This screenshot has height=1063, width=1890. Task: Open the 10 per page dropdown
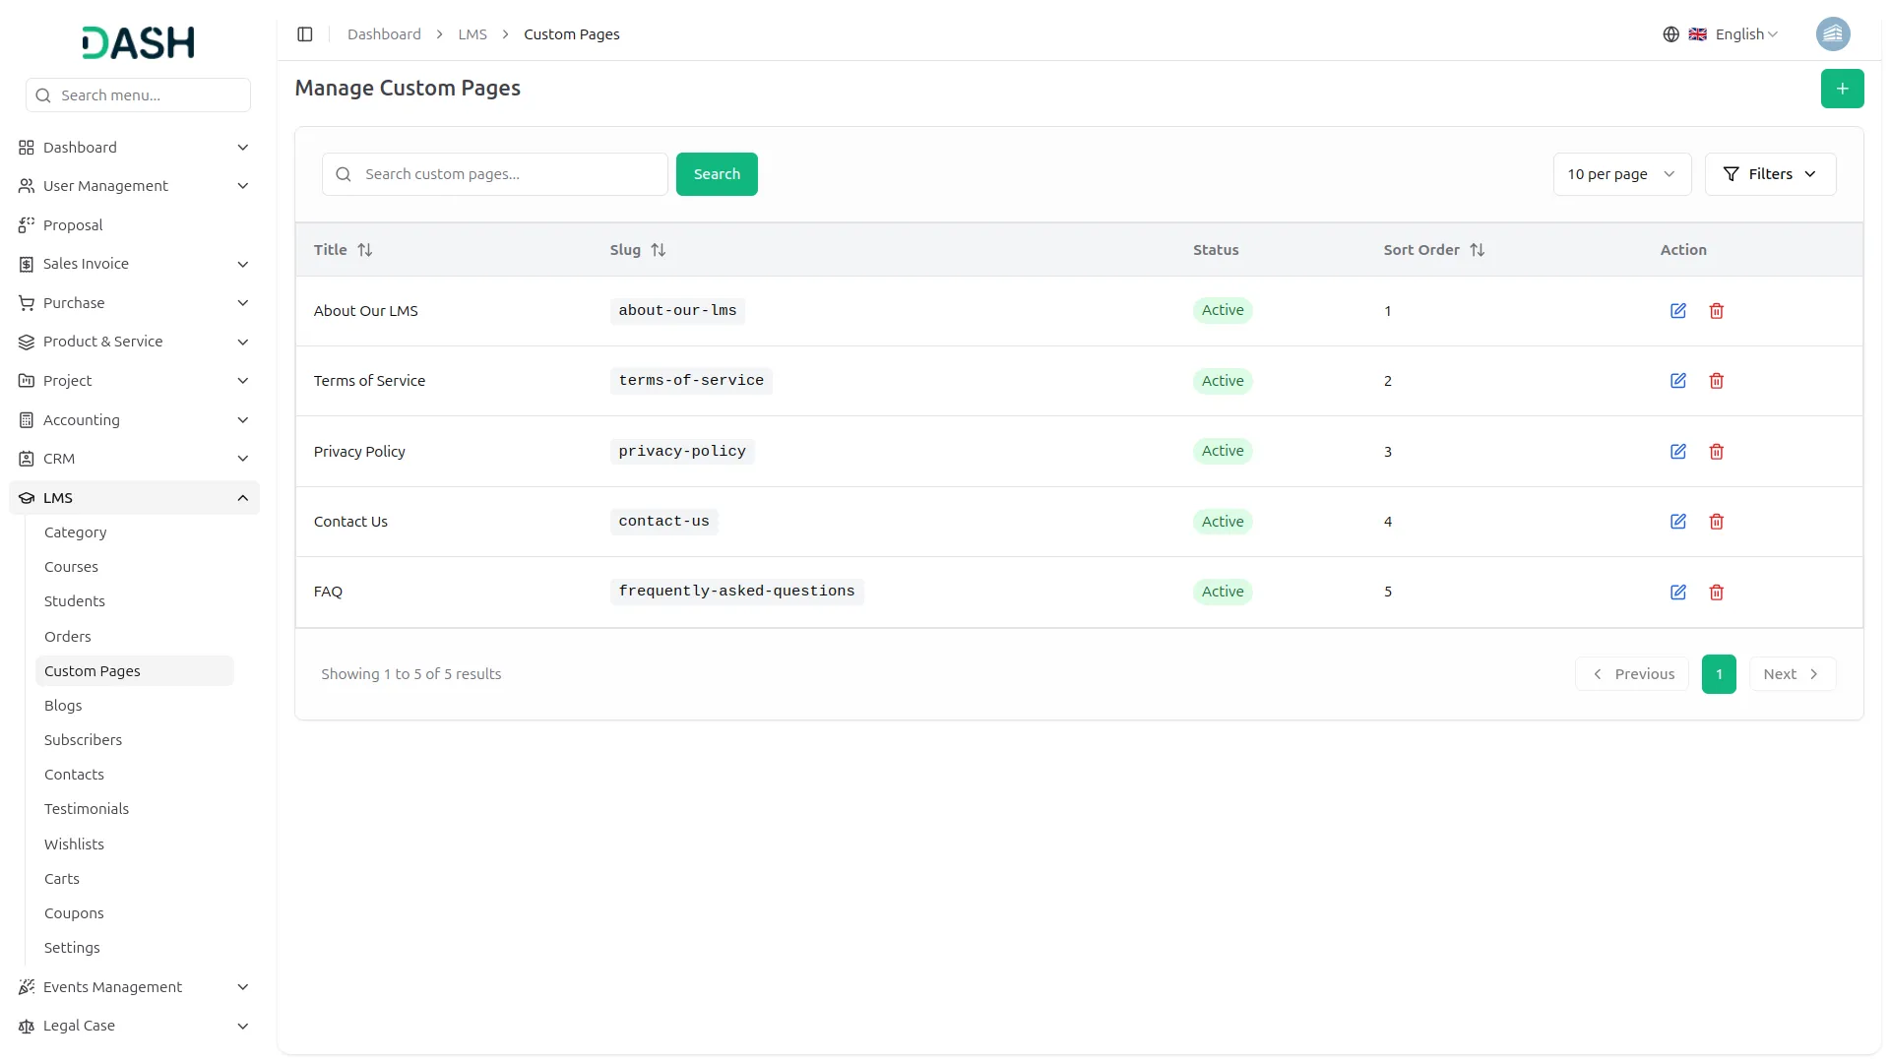coord(1621,174)
